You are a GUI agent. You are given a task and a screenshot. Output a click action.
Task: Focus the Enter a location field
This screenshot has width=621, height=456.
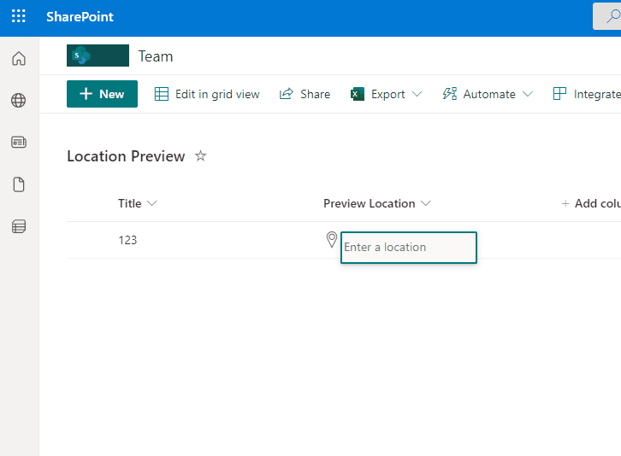(x=409, y=248)
